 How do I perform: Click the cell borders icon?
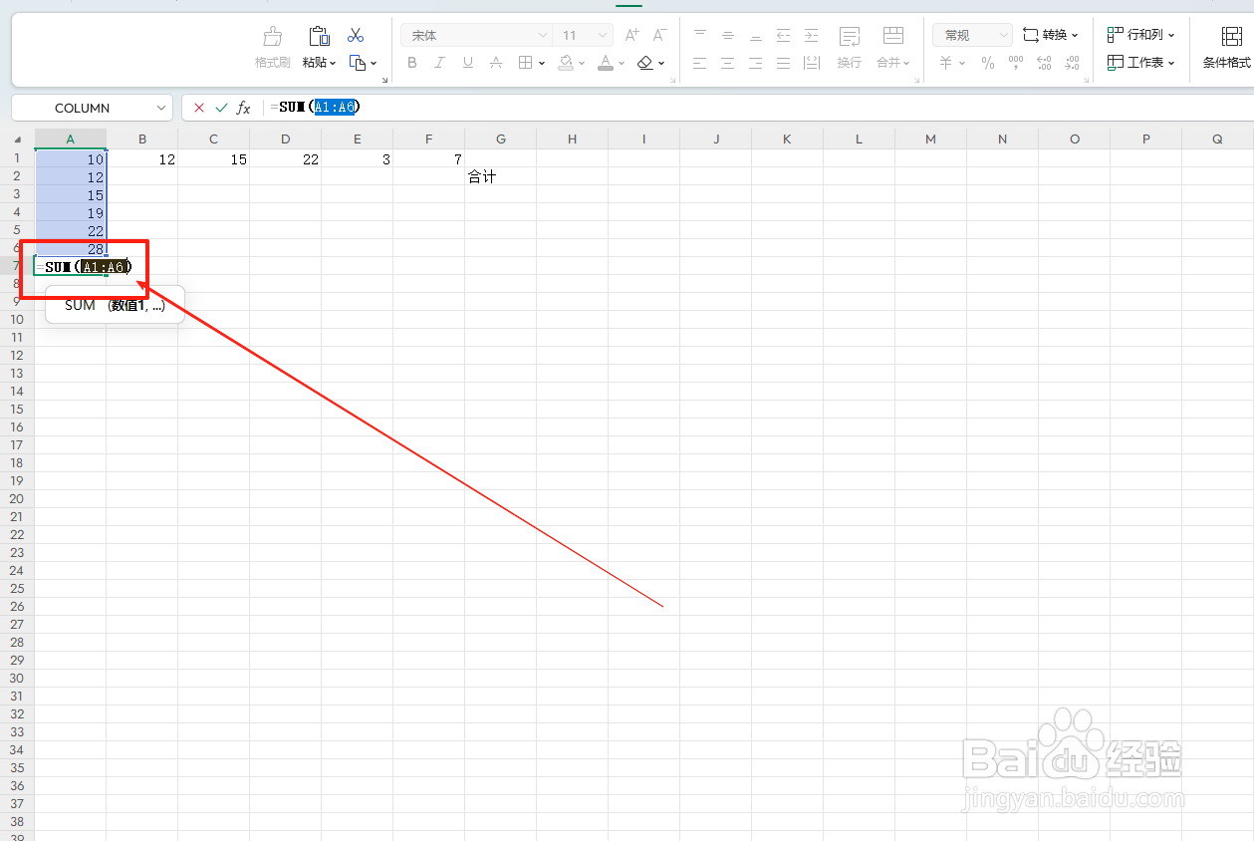click(x=525, y=63)
